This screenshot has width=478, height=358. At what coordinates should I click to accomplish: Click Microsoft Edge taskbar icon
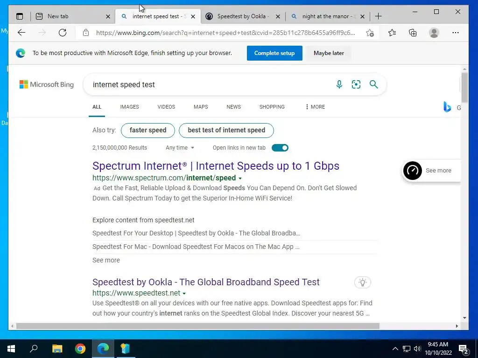coord(103,349)
